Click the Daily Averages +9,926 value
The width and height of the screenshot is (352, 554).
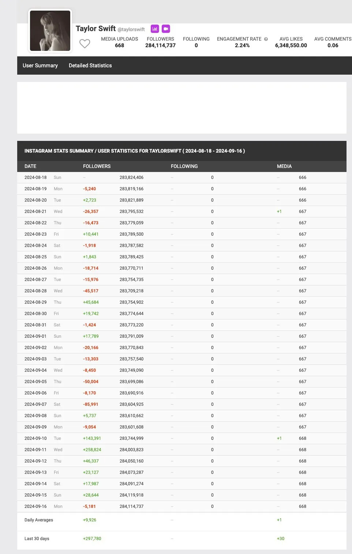coord(90,520)
